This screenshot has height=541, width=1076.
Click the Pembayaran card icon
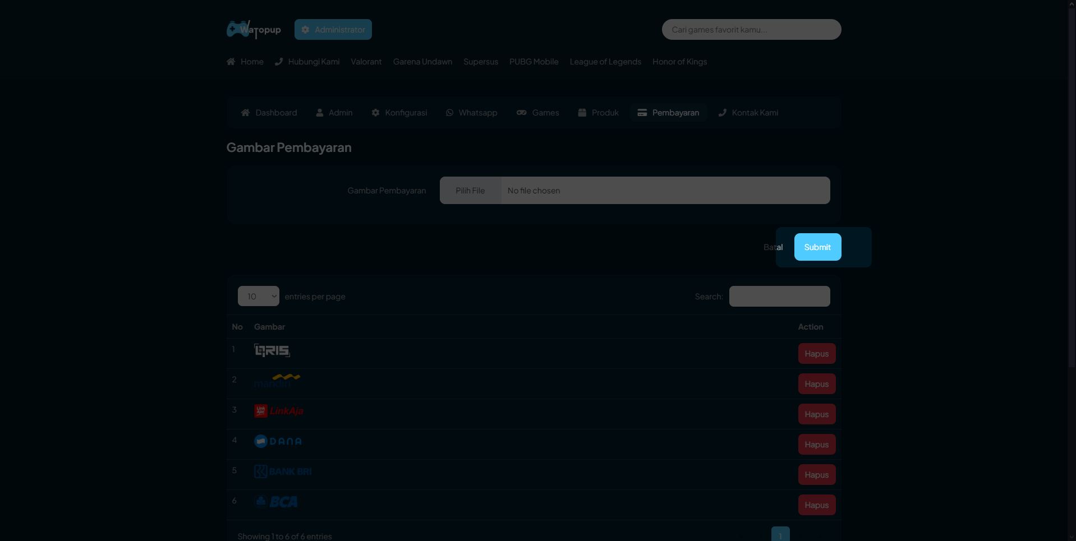click(x=642, y=113)
